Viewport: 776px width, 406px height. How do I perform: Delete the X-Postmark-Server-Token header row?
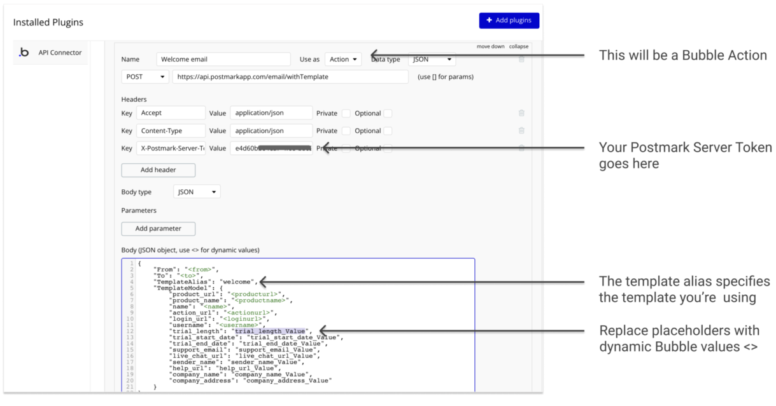point(521,147)
